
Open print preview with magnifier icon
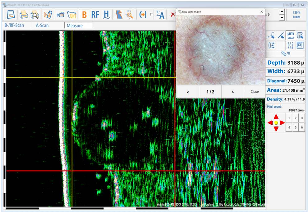(35, 15)
